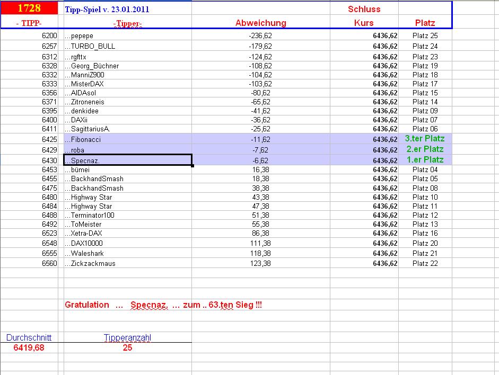Select the Platz 10 cell
499x375 pixels.
pyautogui.click(x=425, y=197)
